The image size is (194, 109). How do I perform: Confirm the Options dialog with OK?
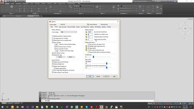(x=90, y=76)
